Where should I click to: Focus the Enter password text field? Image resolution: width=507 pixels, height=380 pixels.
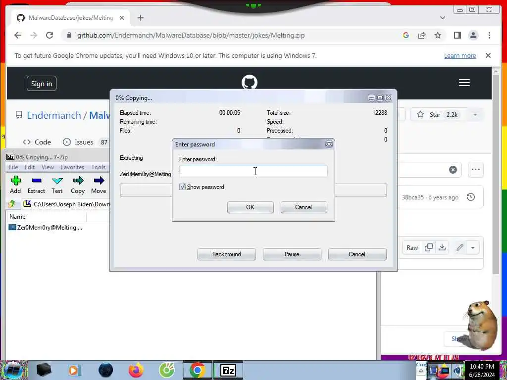253,171
